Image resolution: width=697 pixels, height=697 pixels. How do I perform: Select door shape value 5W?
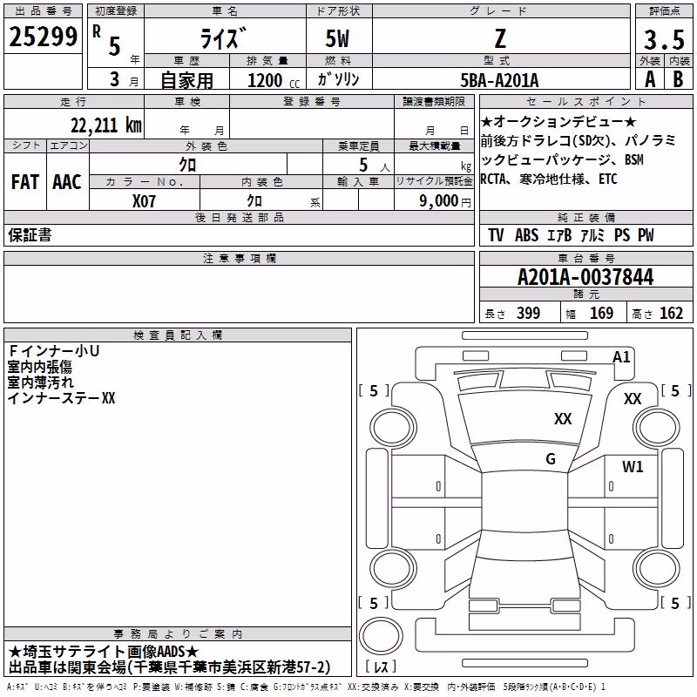pos(337,38)
